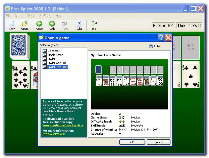Click the stock deck card pile
Screen dimensions: 209x158
pos(19,46)
